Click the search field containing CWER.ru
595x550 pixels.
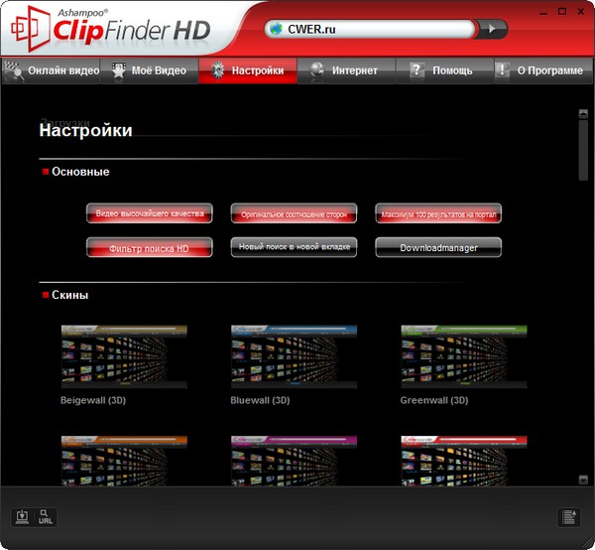377,30
